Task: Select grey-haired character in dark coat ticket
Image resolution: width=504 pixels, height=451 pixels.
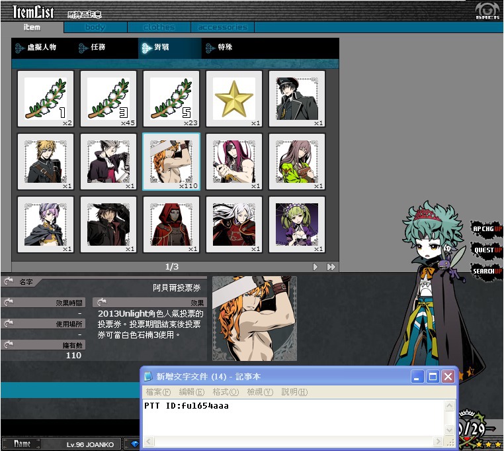Action: click(108, 162)
